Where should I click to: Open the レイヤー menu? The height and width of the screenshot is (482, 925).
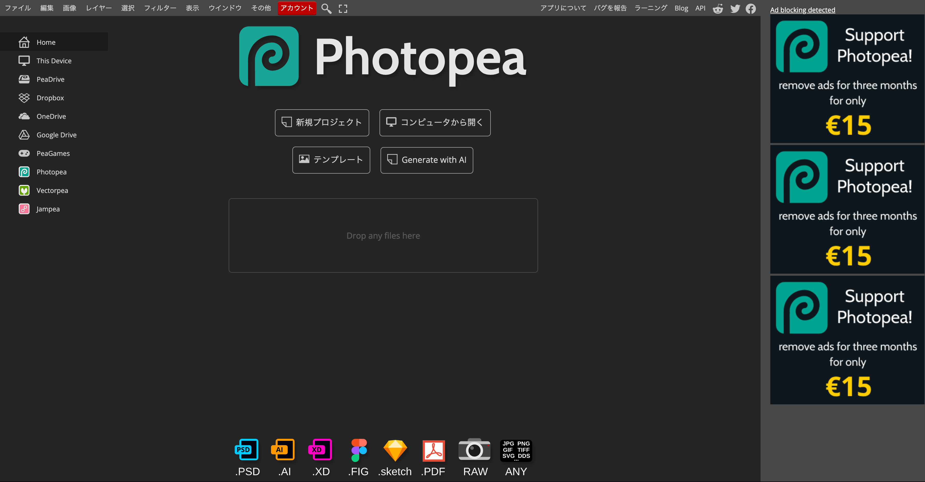coord(99,8)
